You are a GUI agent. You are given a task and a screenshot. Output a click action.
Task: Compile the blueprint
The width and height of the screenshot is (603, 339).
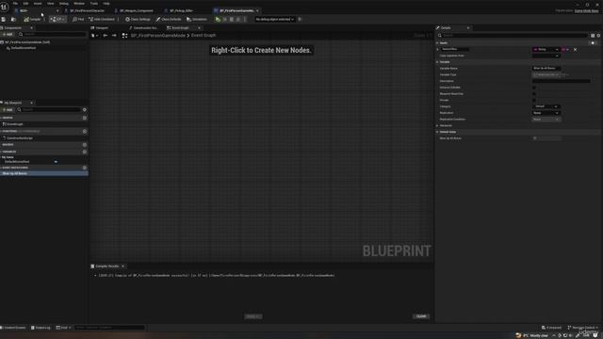click(x=32, y=19)
